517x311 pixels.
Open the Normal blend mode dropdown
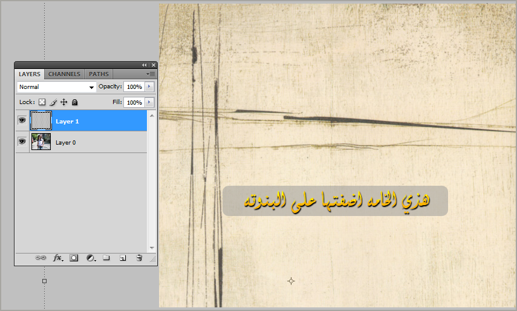click(x=57, y=87)
